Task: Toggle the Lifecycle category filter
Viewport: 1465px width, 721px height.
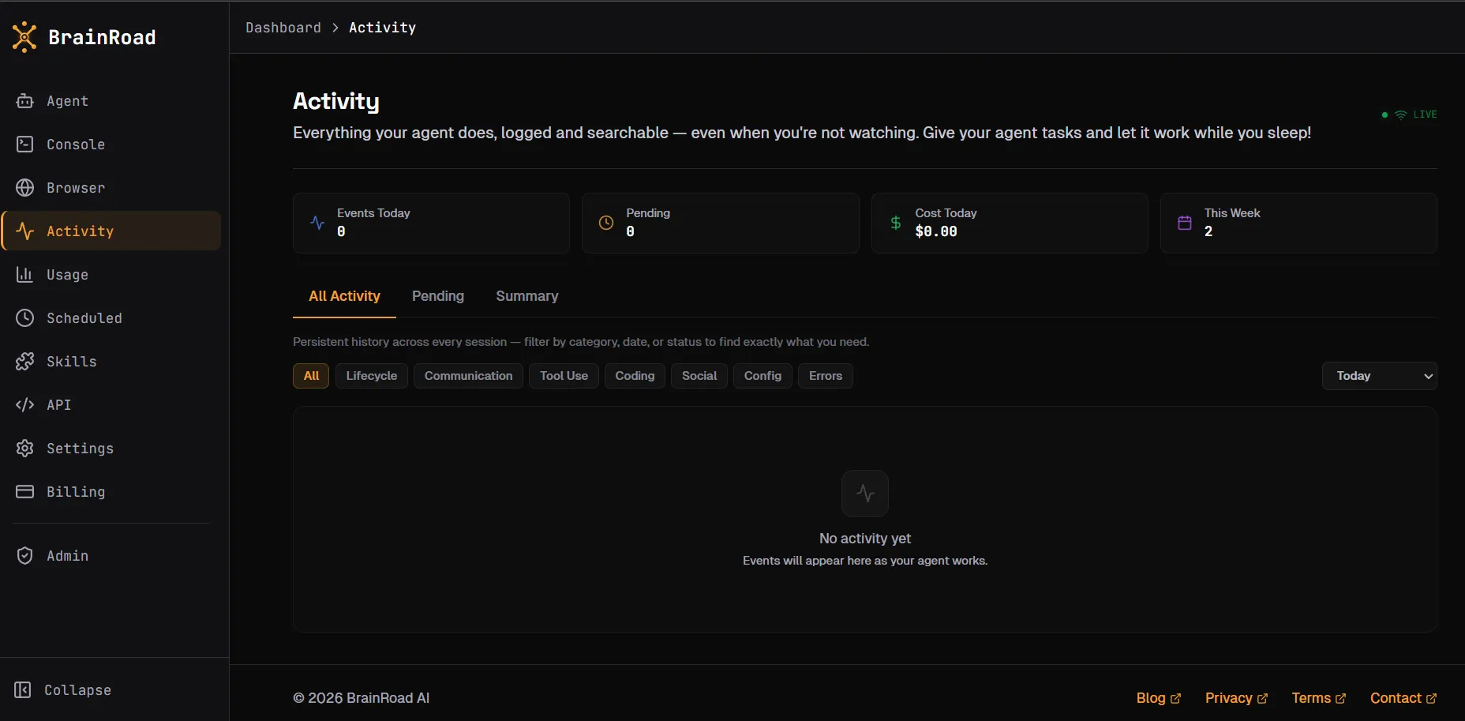Action: (372, 376)
